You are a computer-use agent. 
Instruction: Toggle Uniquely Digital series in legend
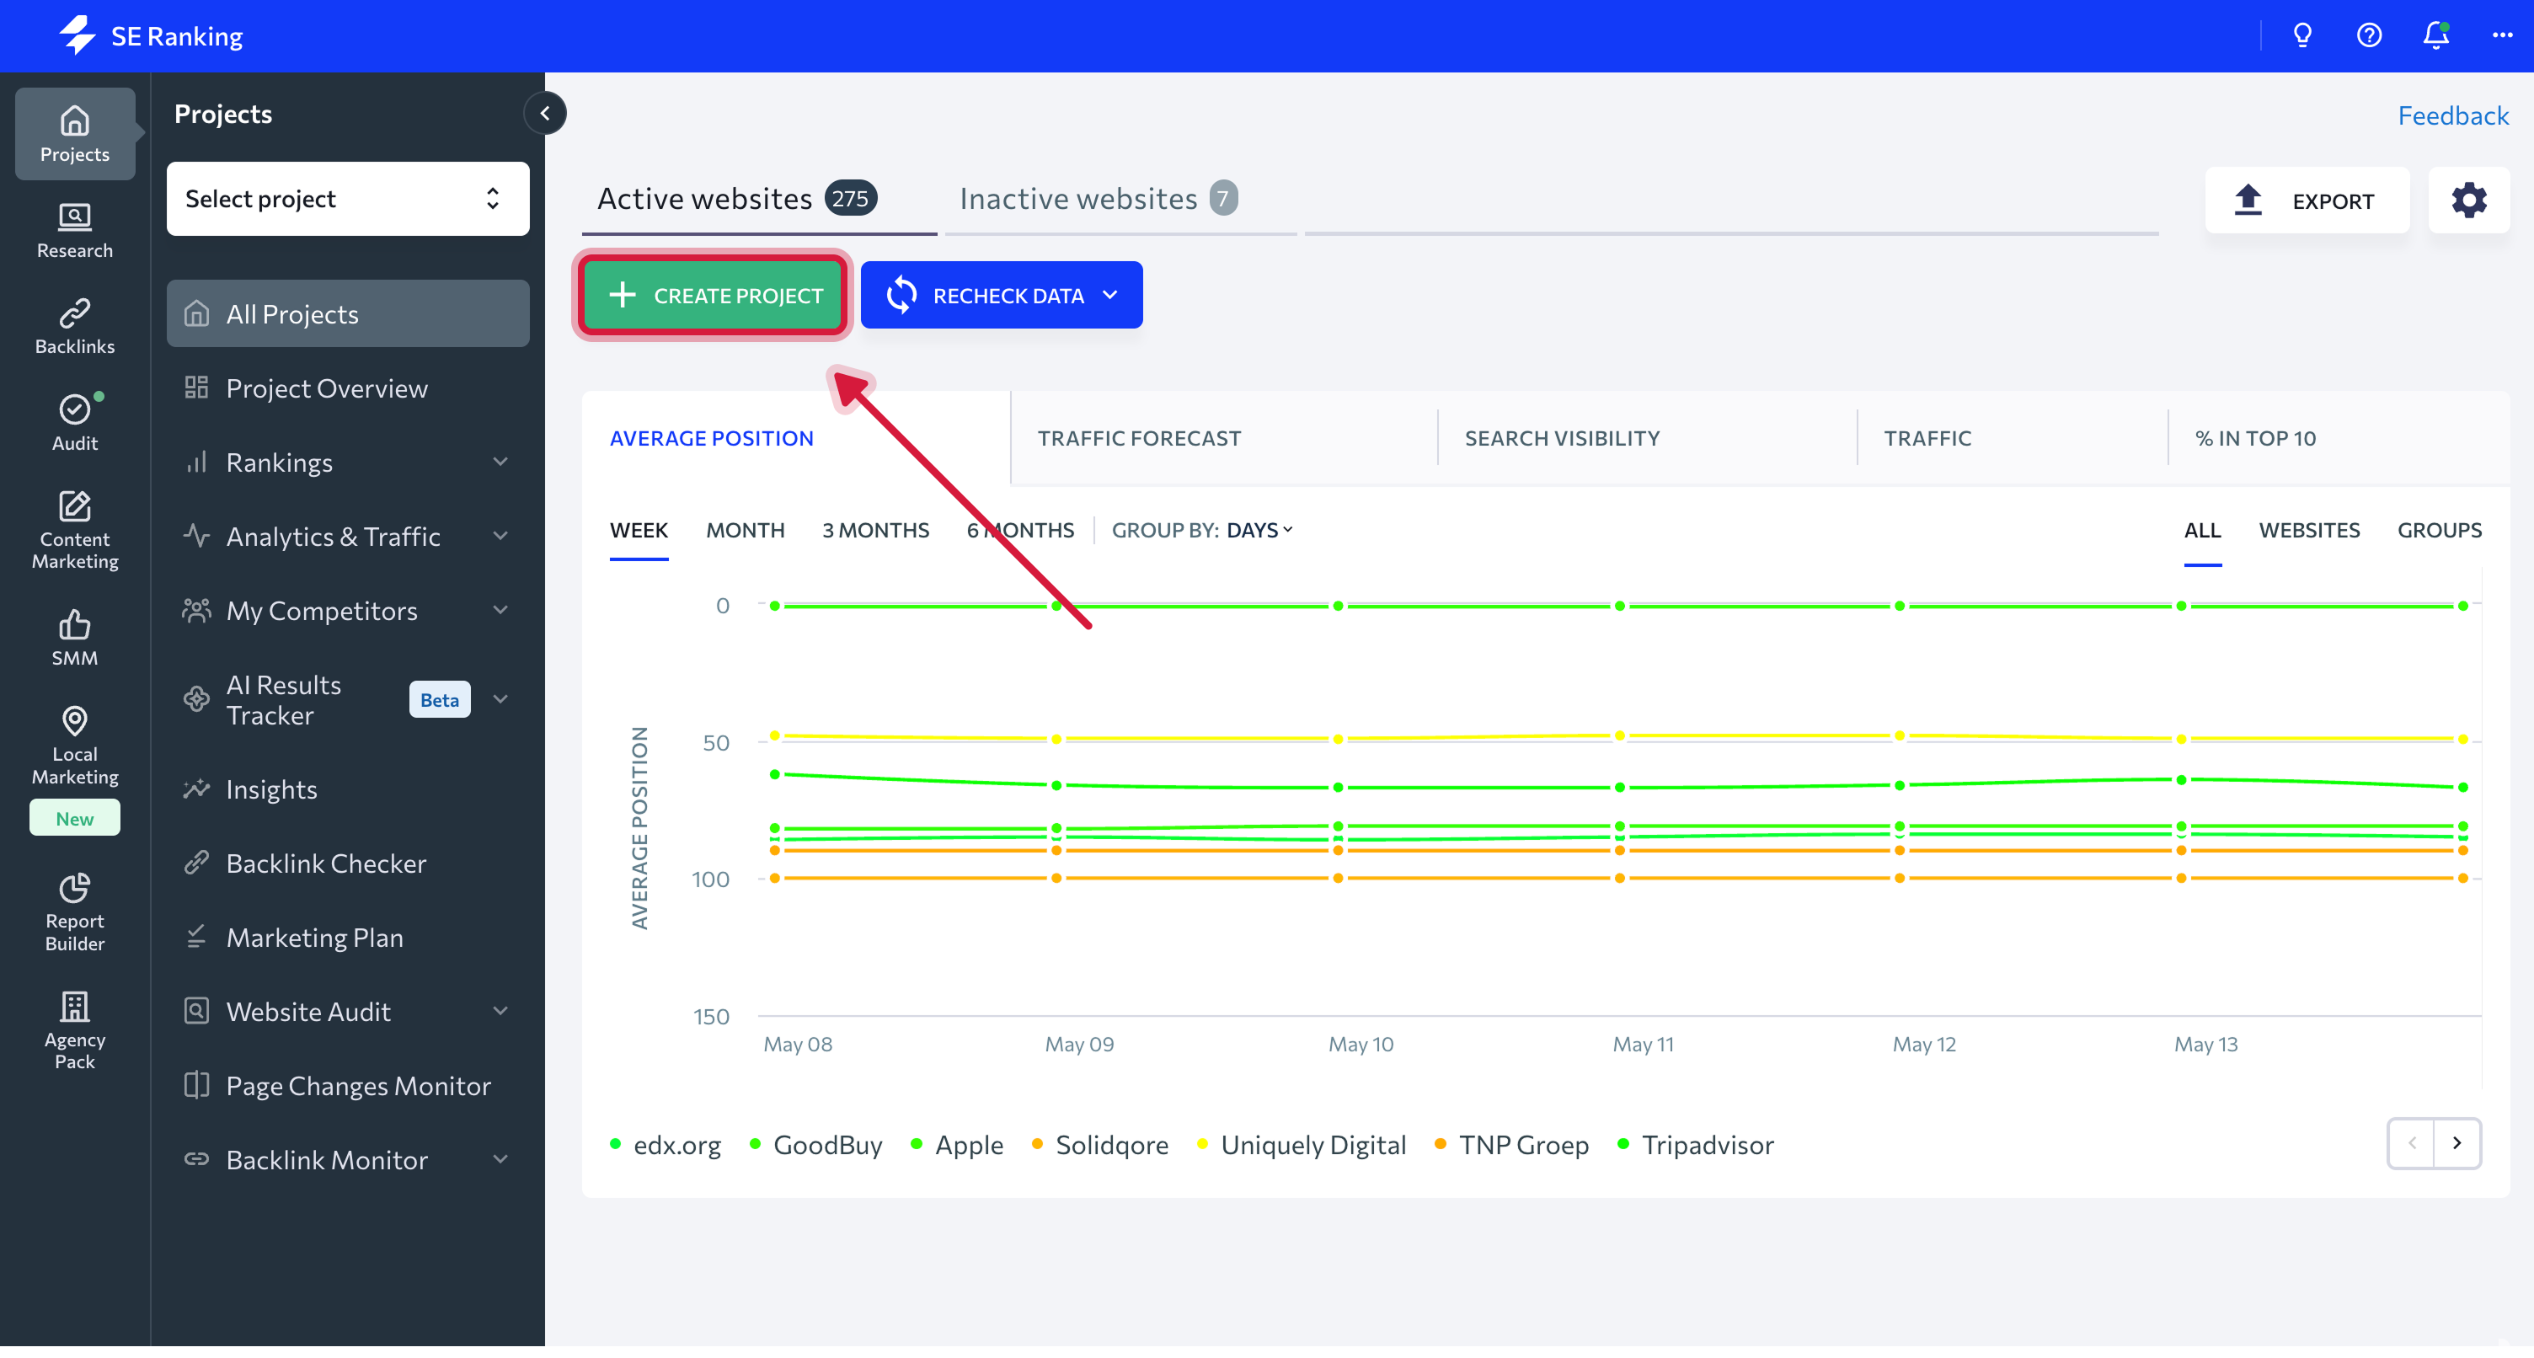1301,1145
